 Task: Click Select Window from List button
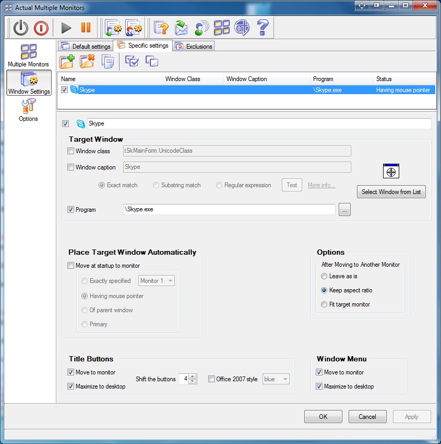pyautogui.click(x=391, y=192)
